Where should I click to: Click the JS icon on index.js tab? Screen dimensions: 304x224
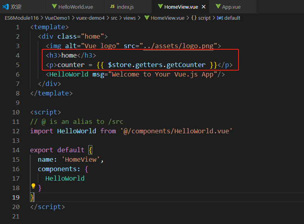(112, 6)
